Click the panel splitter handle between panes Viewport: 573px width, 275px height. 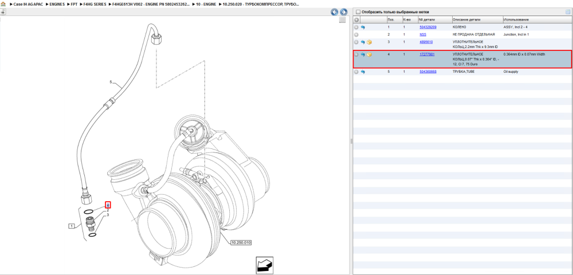tap(351, 142)
